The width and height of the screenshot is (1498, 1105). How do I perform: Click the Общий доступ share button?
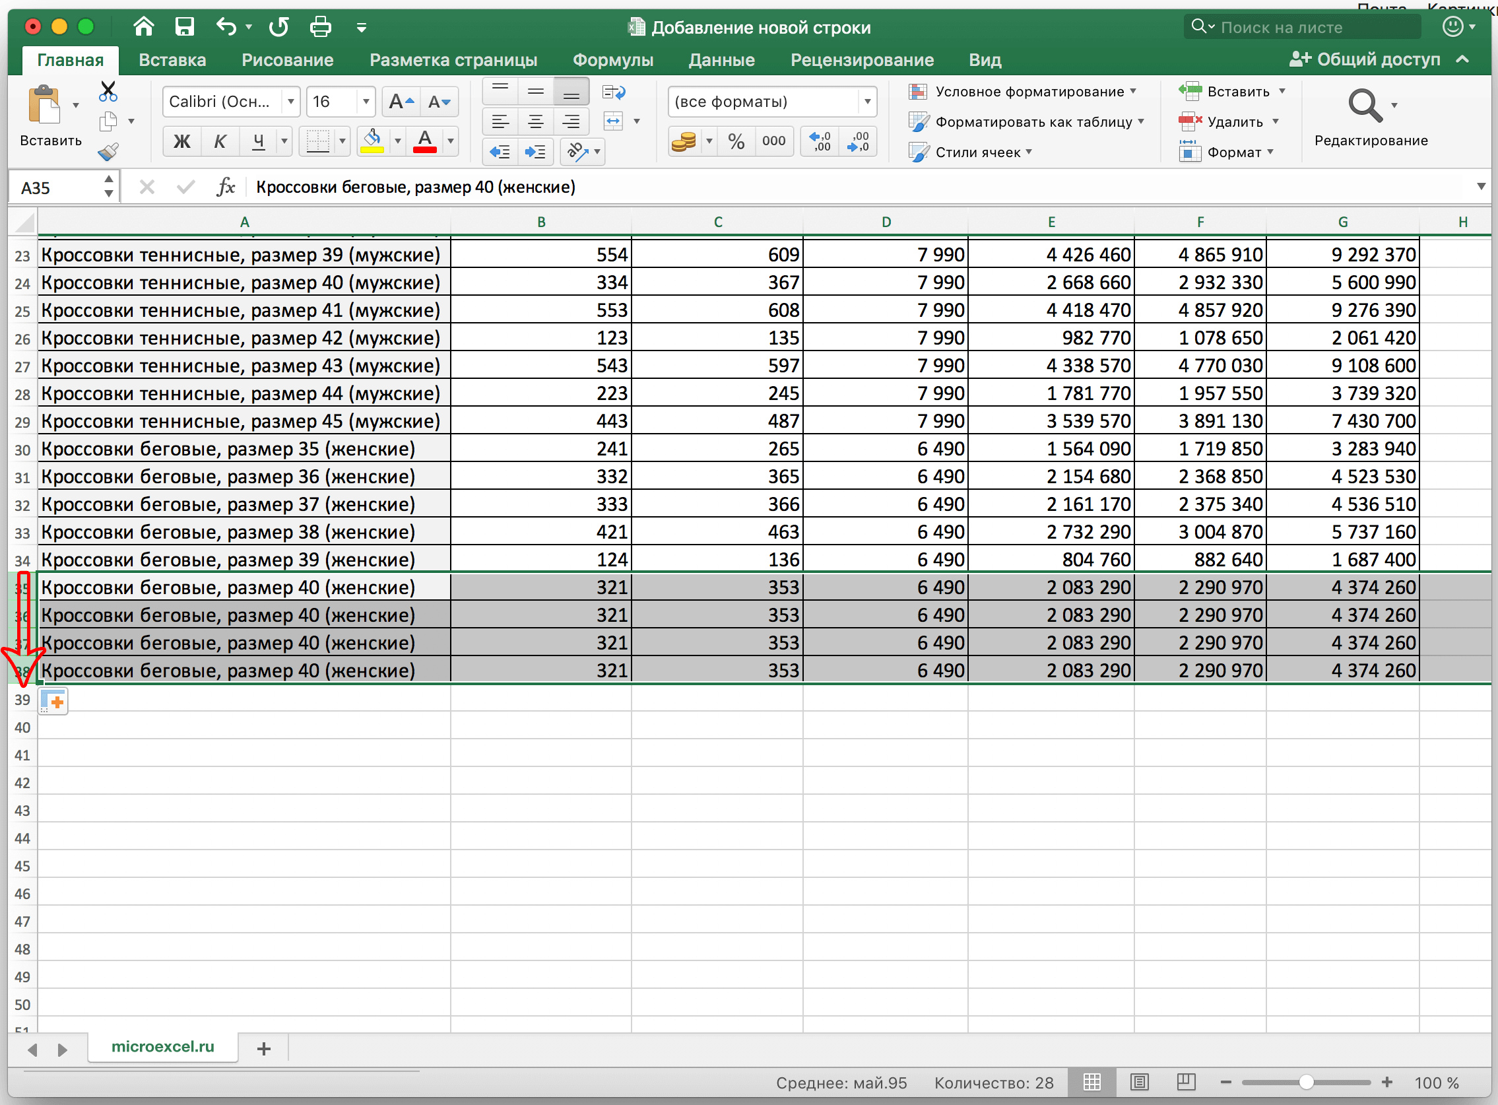pyautogui.click(x=1365, y=59)
